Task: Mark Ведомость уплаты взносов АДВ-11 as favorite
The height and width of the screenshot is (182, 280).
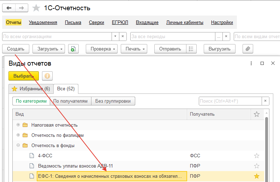Action: click(257, 166)
